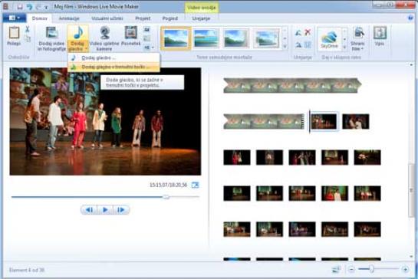Click the preview seek bar handle

(x=166, y=197)
